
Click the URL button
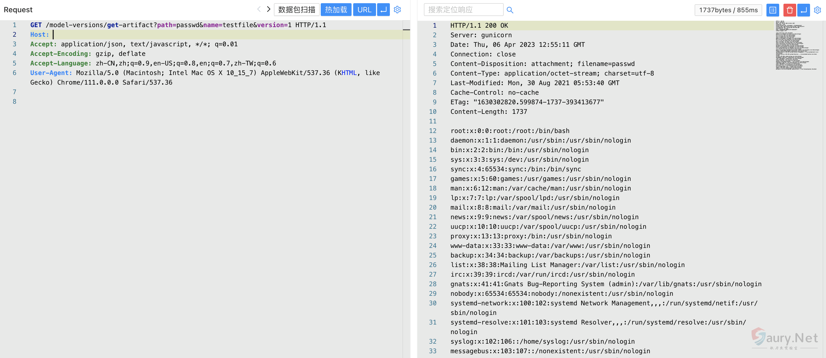[x=364, y=10]
